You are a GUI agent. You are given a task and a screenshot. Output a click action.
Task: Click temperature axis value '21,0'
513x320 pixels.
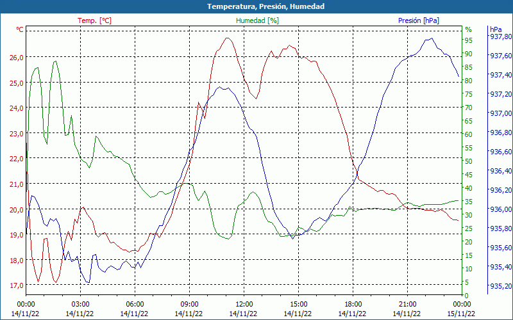tap(17, 184)
